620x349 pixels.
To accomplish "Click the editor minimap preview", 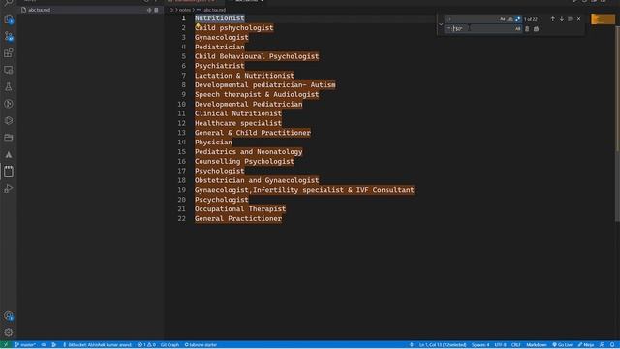I will 603,19.
